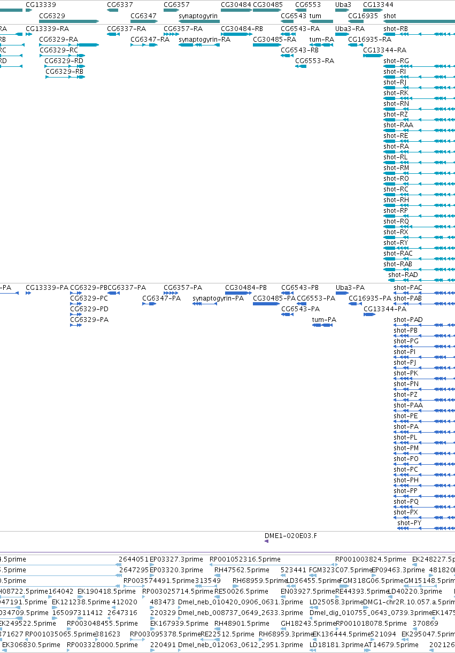Select protein synaptogyrin-PA
This screenshot has width=455, height=653.
coord(218,298)
